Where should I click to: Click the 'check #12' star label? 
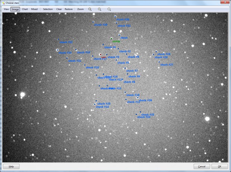[x=115, y=80]
